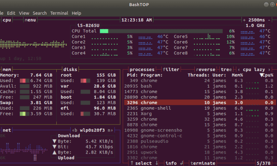Viewport: 277px width, 166px height.
Task: Select process 3259 chrome row
Action: pos(200,119)
